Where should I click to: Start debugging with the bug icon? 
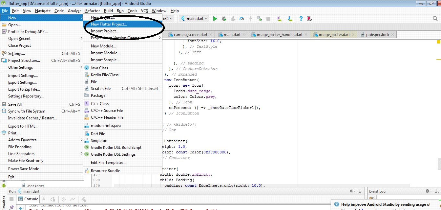224,19
